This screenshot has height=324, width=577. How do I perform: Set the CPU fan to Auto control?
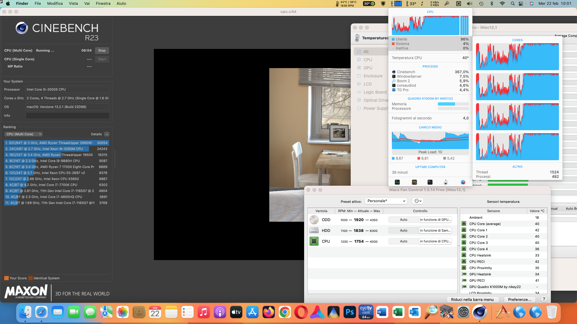pyautogui.click(x=403, y=241)
